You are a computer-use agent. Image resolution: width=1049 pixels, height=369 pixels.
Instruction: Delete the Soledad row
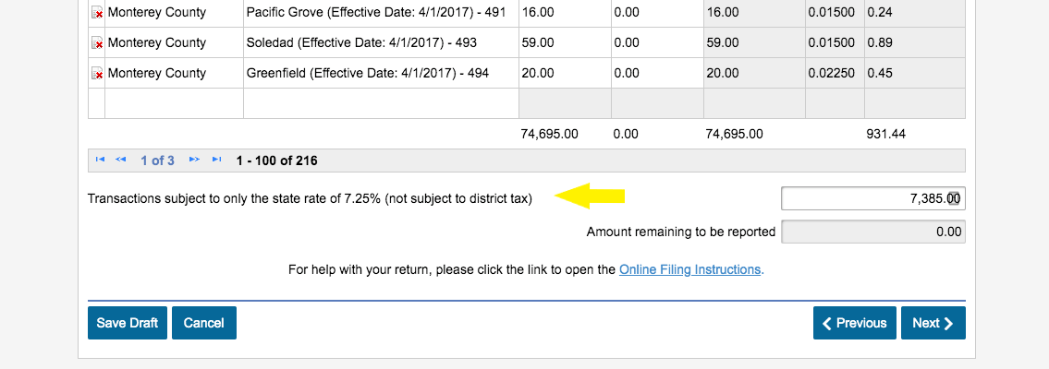[97, 43]
